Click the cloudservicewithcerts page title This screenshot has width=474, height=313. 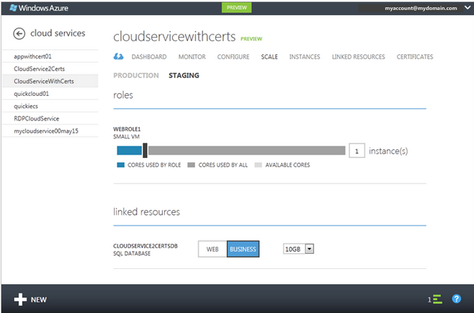coord(174,37)
